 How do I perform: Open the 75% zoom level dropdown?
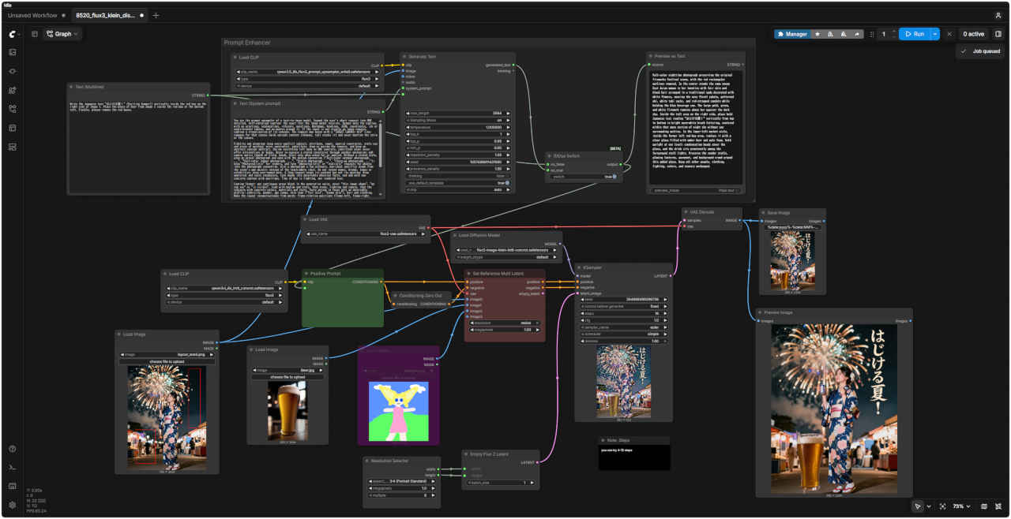[x=961, y=506]
